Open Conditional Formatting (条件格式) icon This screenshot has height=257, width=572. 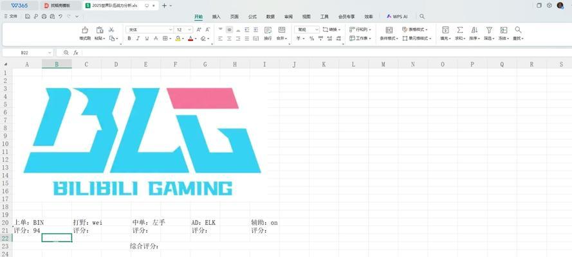click(389, 30)
